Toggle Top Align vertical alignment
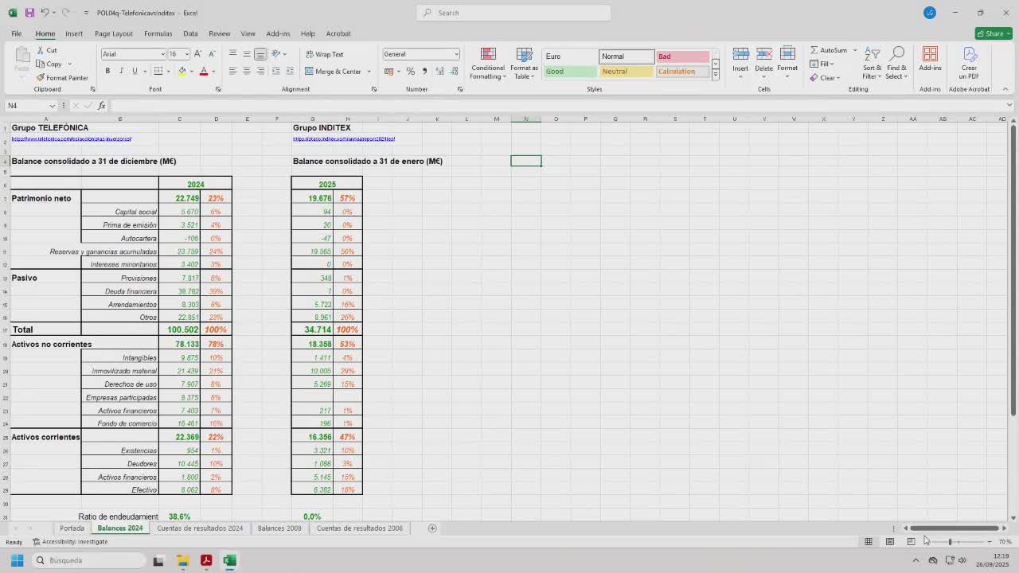The width and height of the screenshot is (1019, 573). (x=232, y=54)
